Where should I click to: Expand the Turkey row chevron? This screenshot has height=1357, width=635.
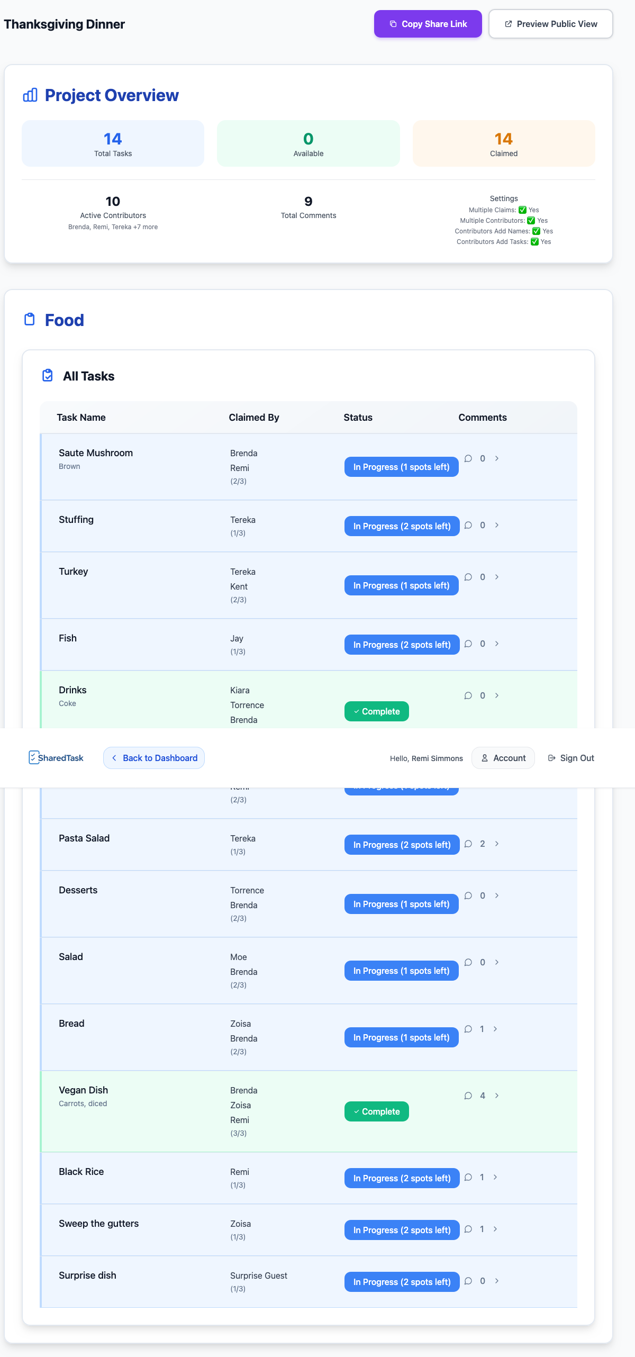click(x=497, y=577)
